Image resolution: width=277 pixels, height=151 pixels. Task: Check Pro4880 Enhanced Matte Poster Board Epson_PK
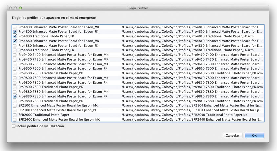tap(15, 46)
